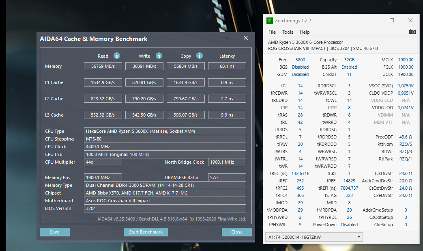Image resolution: width=423 pixels, height=251 pixels.
Task: Select Memory Write value 30391 MB/s
Action: (x=144, y=66)
